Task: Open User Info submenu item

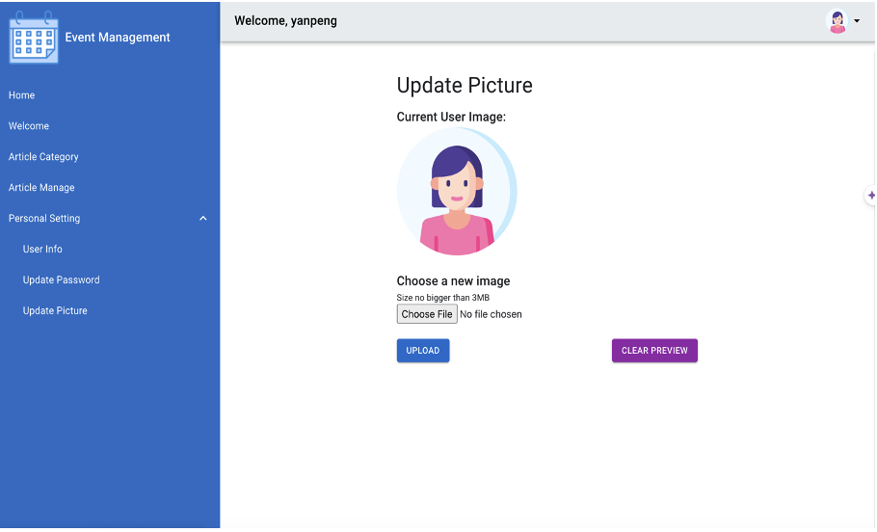Action: (42, 250)
